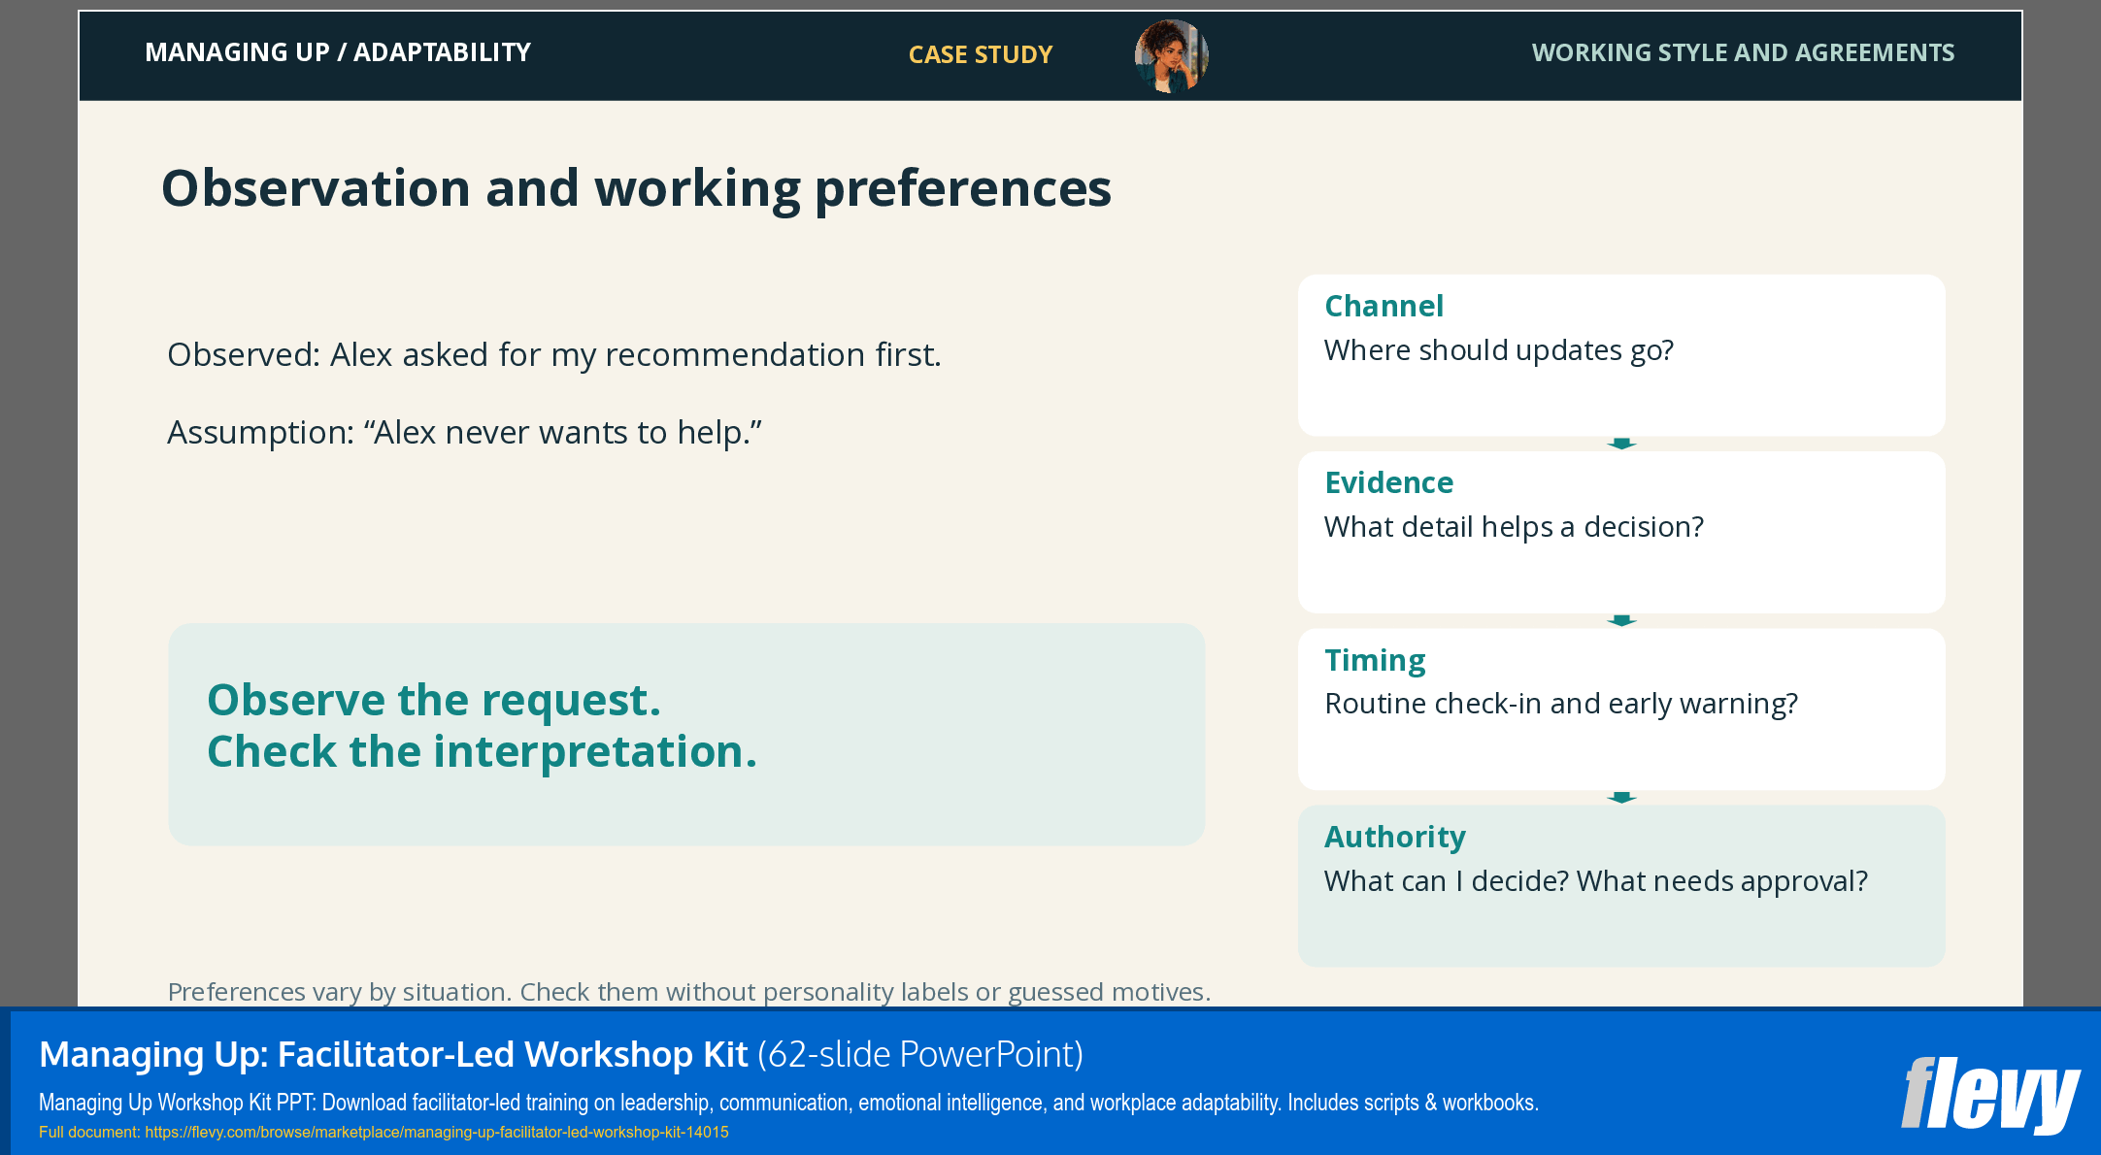Viewport: 2101px width, 1155px height.
Task: Open the flevy full document URL link
Action: 437,1132
